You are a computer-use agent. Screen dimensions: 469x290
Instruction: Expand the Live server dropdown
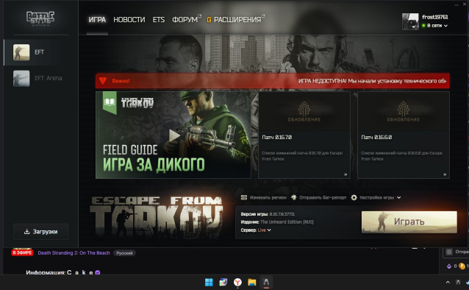(x=269, y=230)
